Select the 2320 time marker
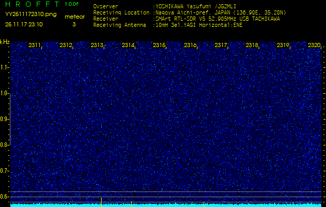Image resolution: width=326 pixels, height=207 pixels. 314,46
